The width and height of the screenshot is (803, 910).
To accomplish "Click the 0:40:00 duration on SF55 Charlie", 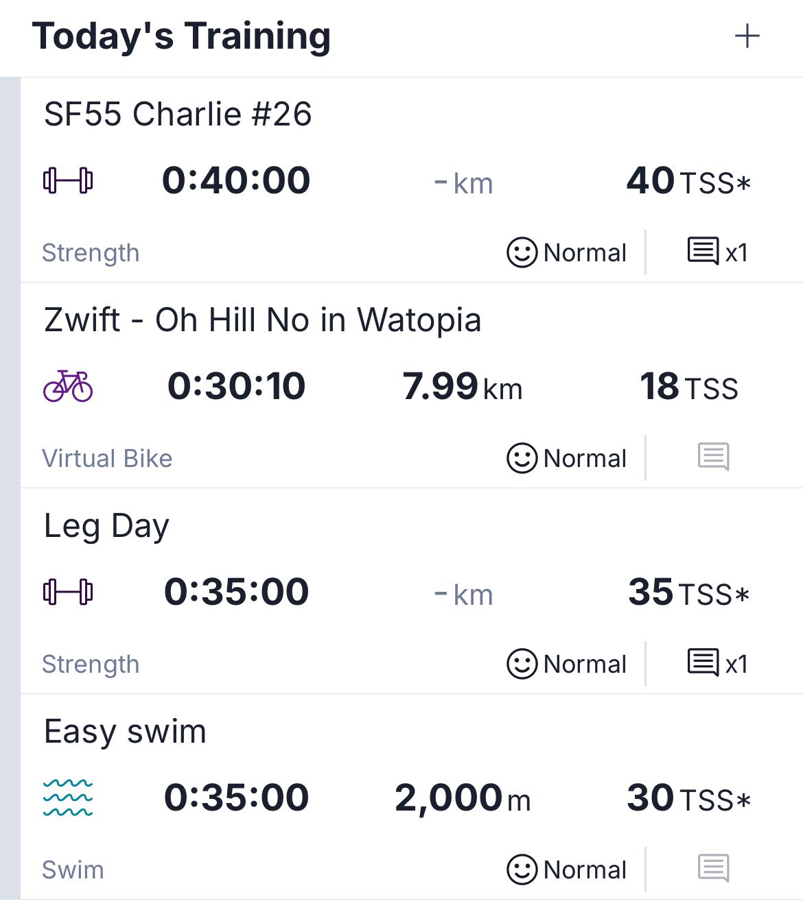I will 236,181.
